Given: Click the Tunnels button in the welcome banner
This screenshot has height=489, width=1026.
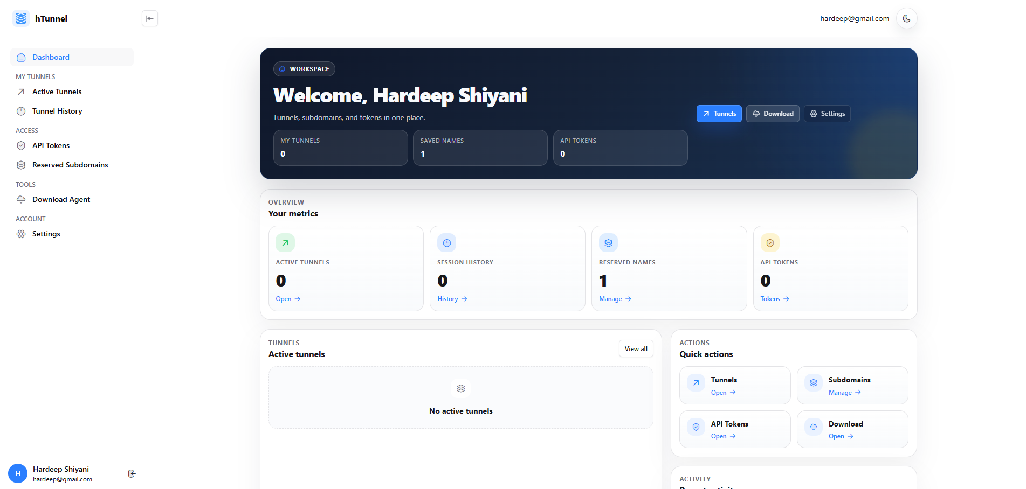Looking at the screenshot, I should tap(719, 114).
